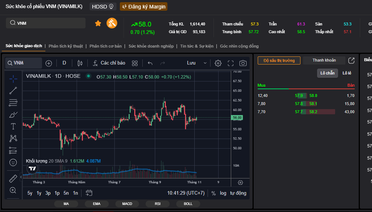Toggle the BOLL indicator chip
This screenshot has width=372, height=212.
coord(188,204)
